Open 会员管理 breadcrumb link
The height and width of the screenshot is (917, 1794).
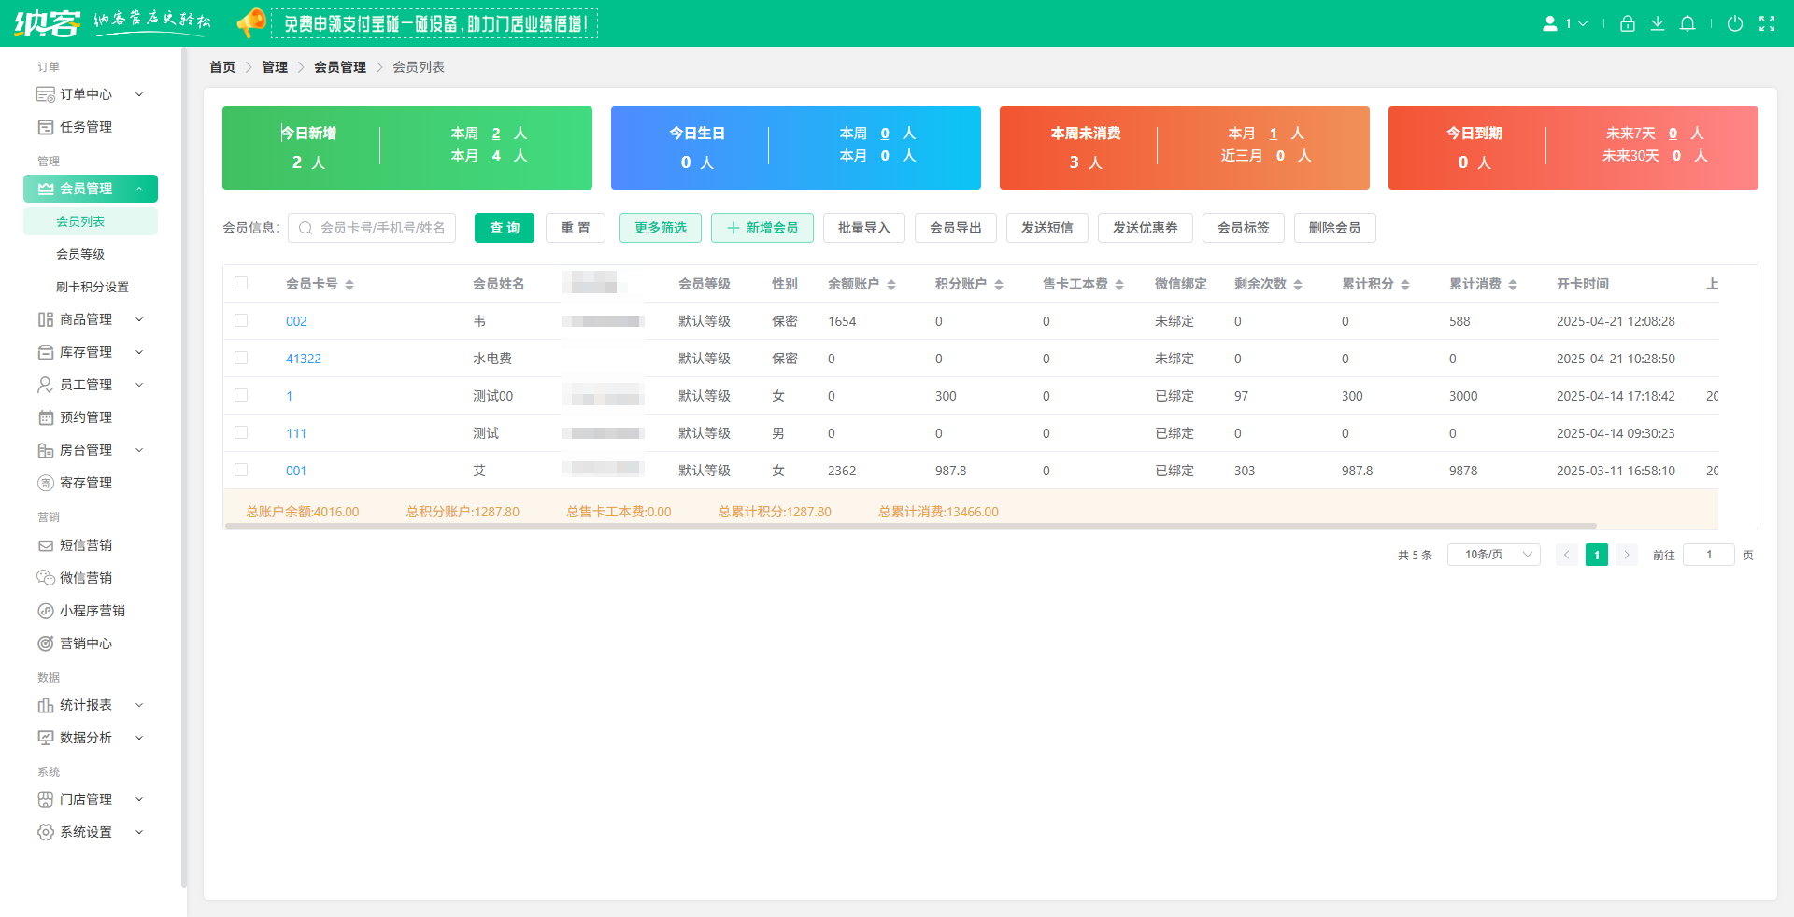click(340, 66)
